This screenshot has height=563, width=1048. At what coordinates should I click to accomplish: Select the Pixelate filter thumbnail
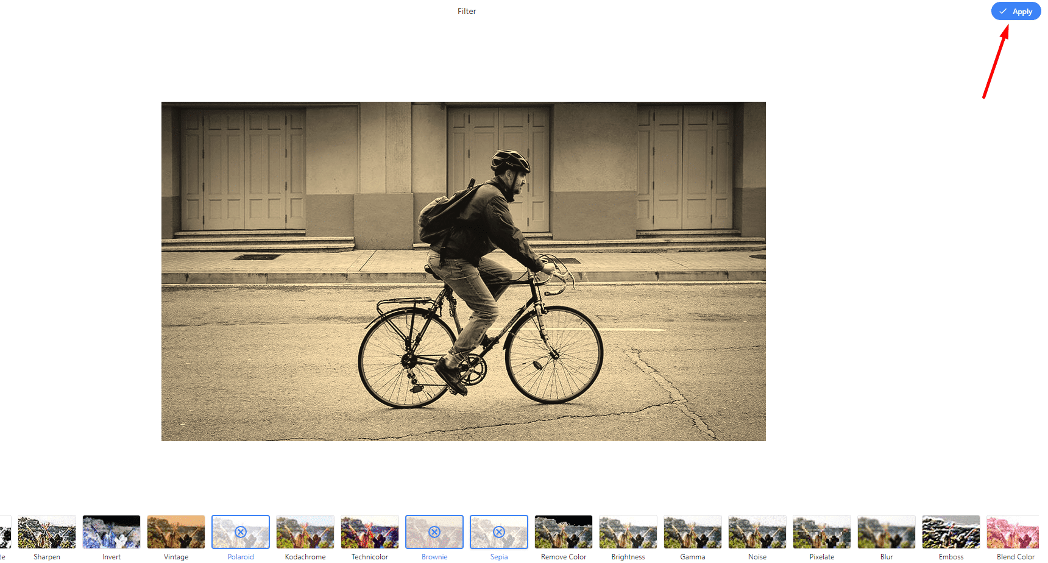point(822,532)
